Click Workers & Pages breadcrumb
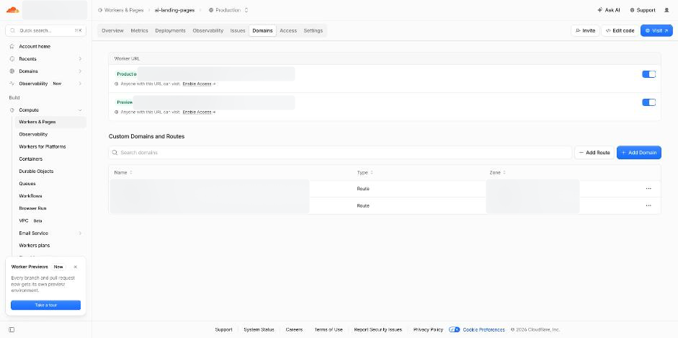 (120, 10)
